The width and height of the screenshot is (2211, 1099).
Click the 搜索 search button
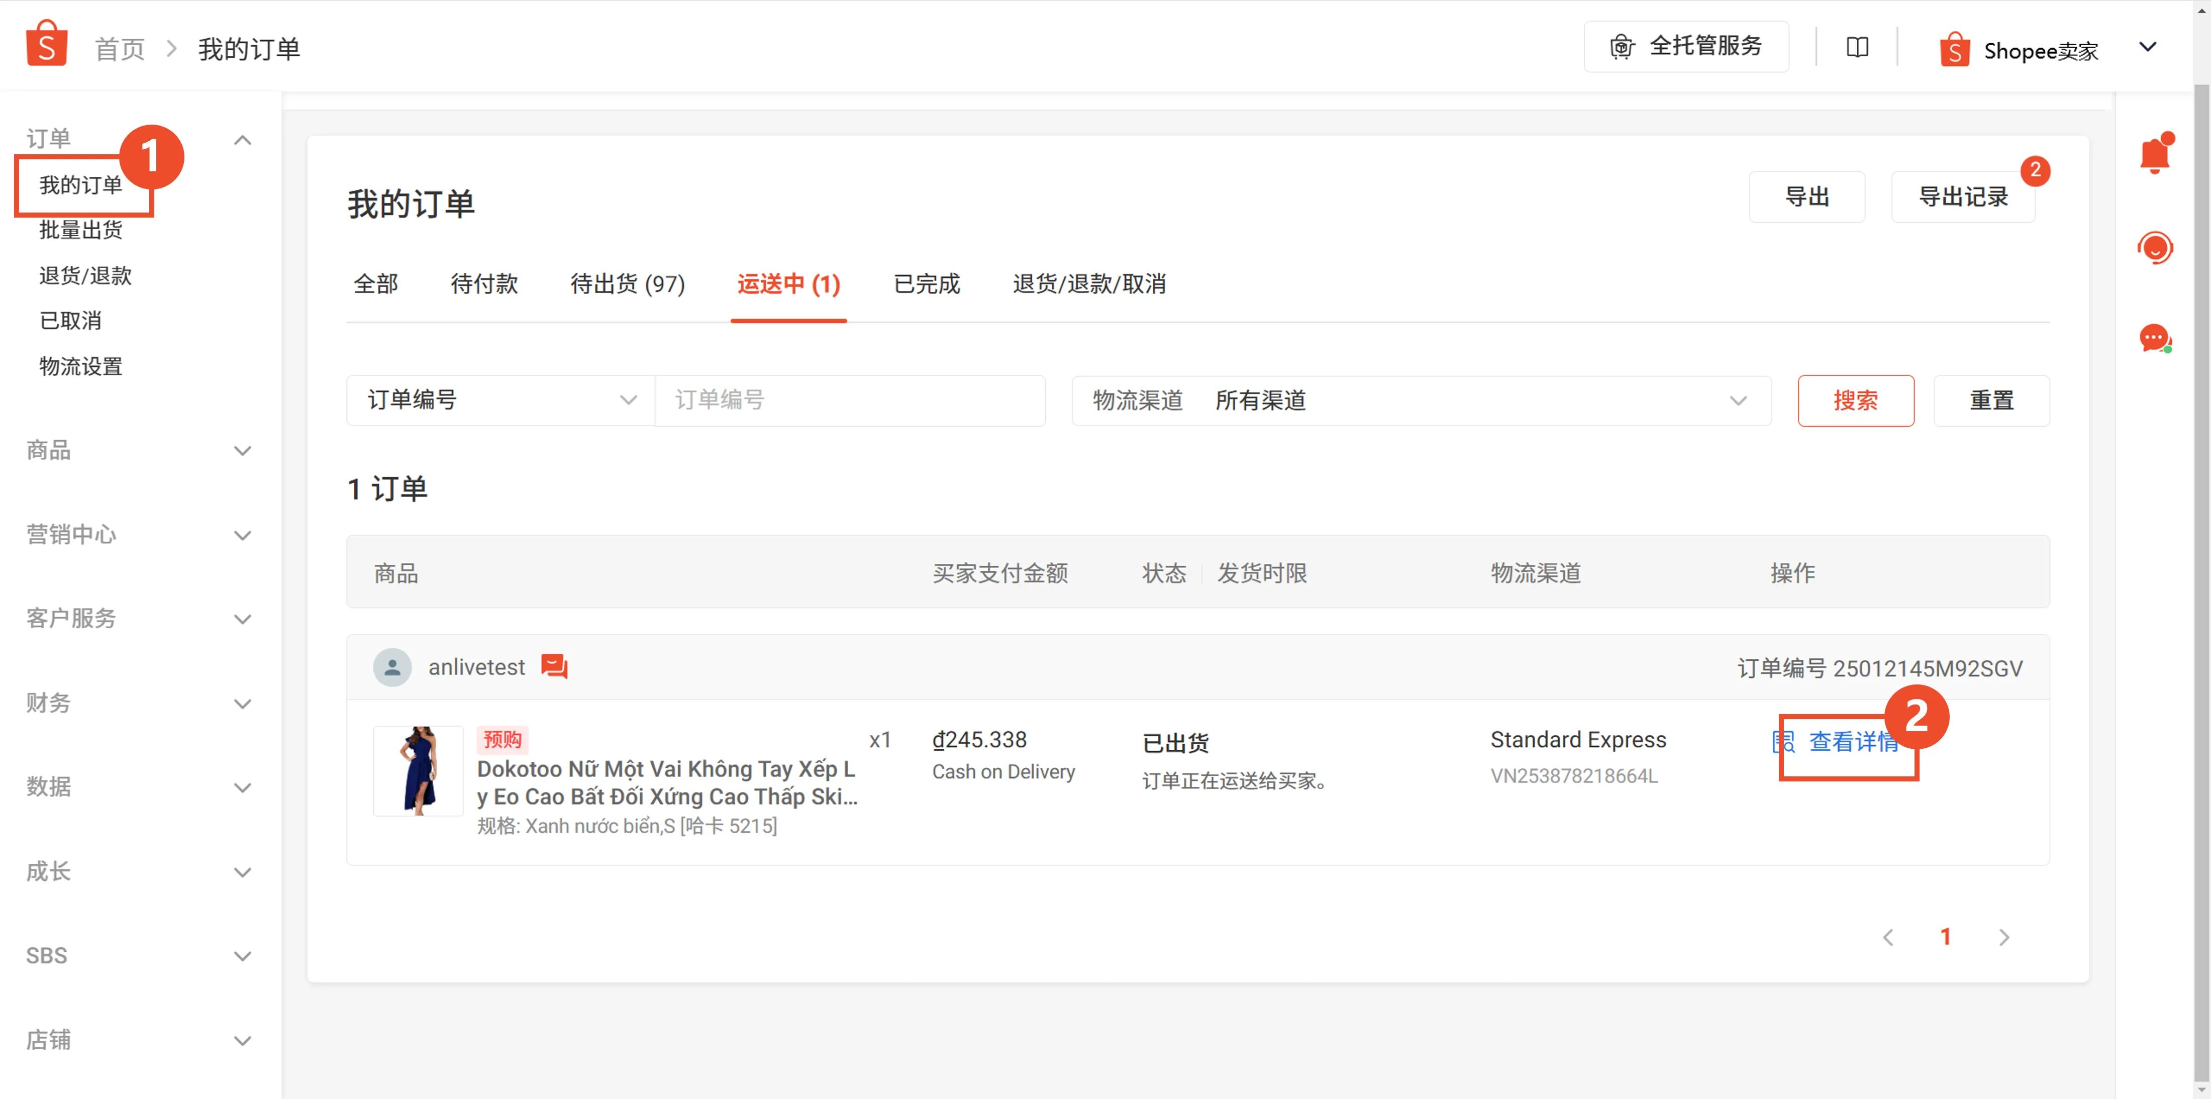[x=1856, y=400]
